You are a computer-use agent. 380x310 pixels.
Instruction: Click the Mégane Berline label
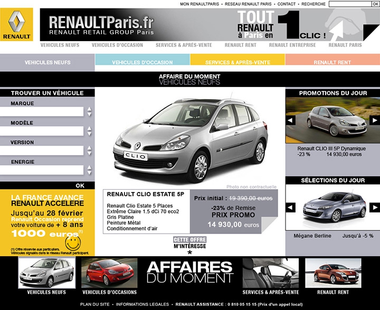pos(312,236)
